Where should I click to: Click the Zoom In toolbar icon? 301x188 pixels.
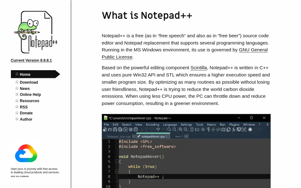point(181,129)
